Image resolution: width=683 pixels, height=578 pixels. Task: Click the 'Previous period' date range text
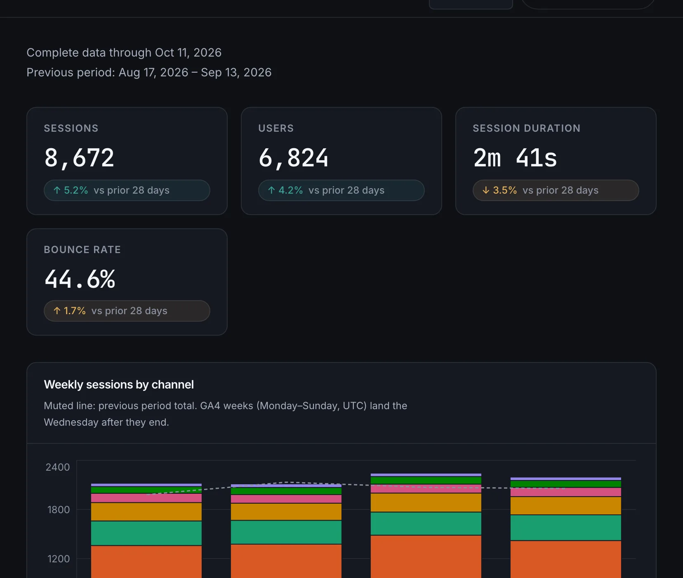(149, 73)
